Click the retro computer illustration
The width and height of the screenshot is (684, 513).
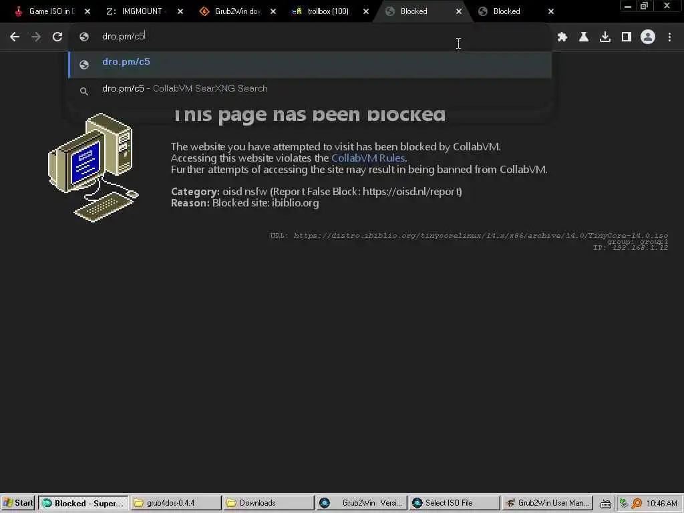(x=94, y=168)
